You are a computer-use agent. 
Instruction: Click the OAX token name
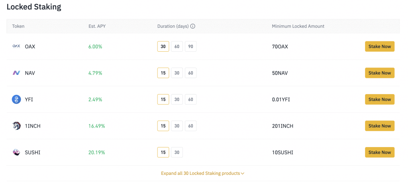tap(30, 47)
